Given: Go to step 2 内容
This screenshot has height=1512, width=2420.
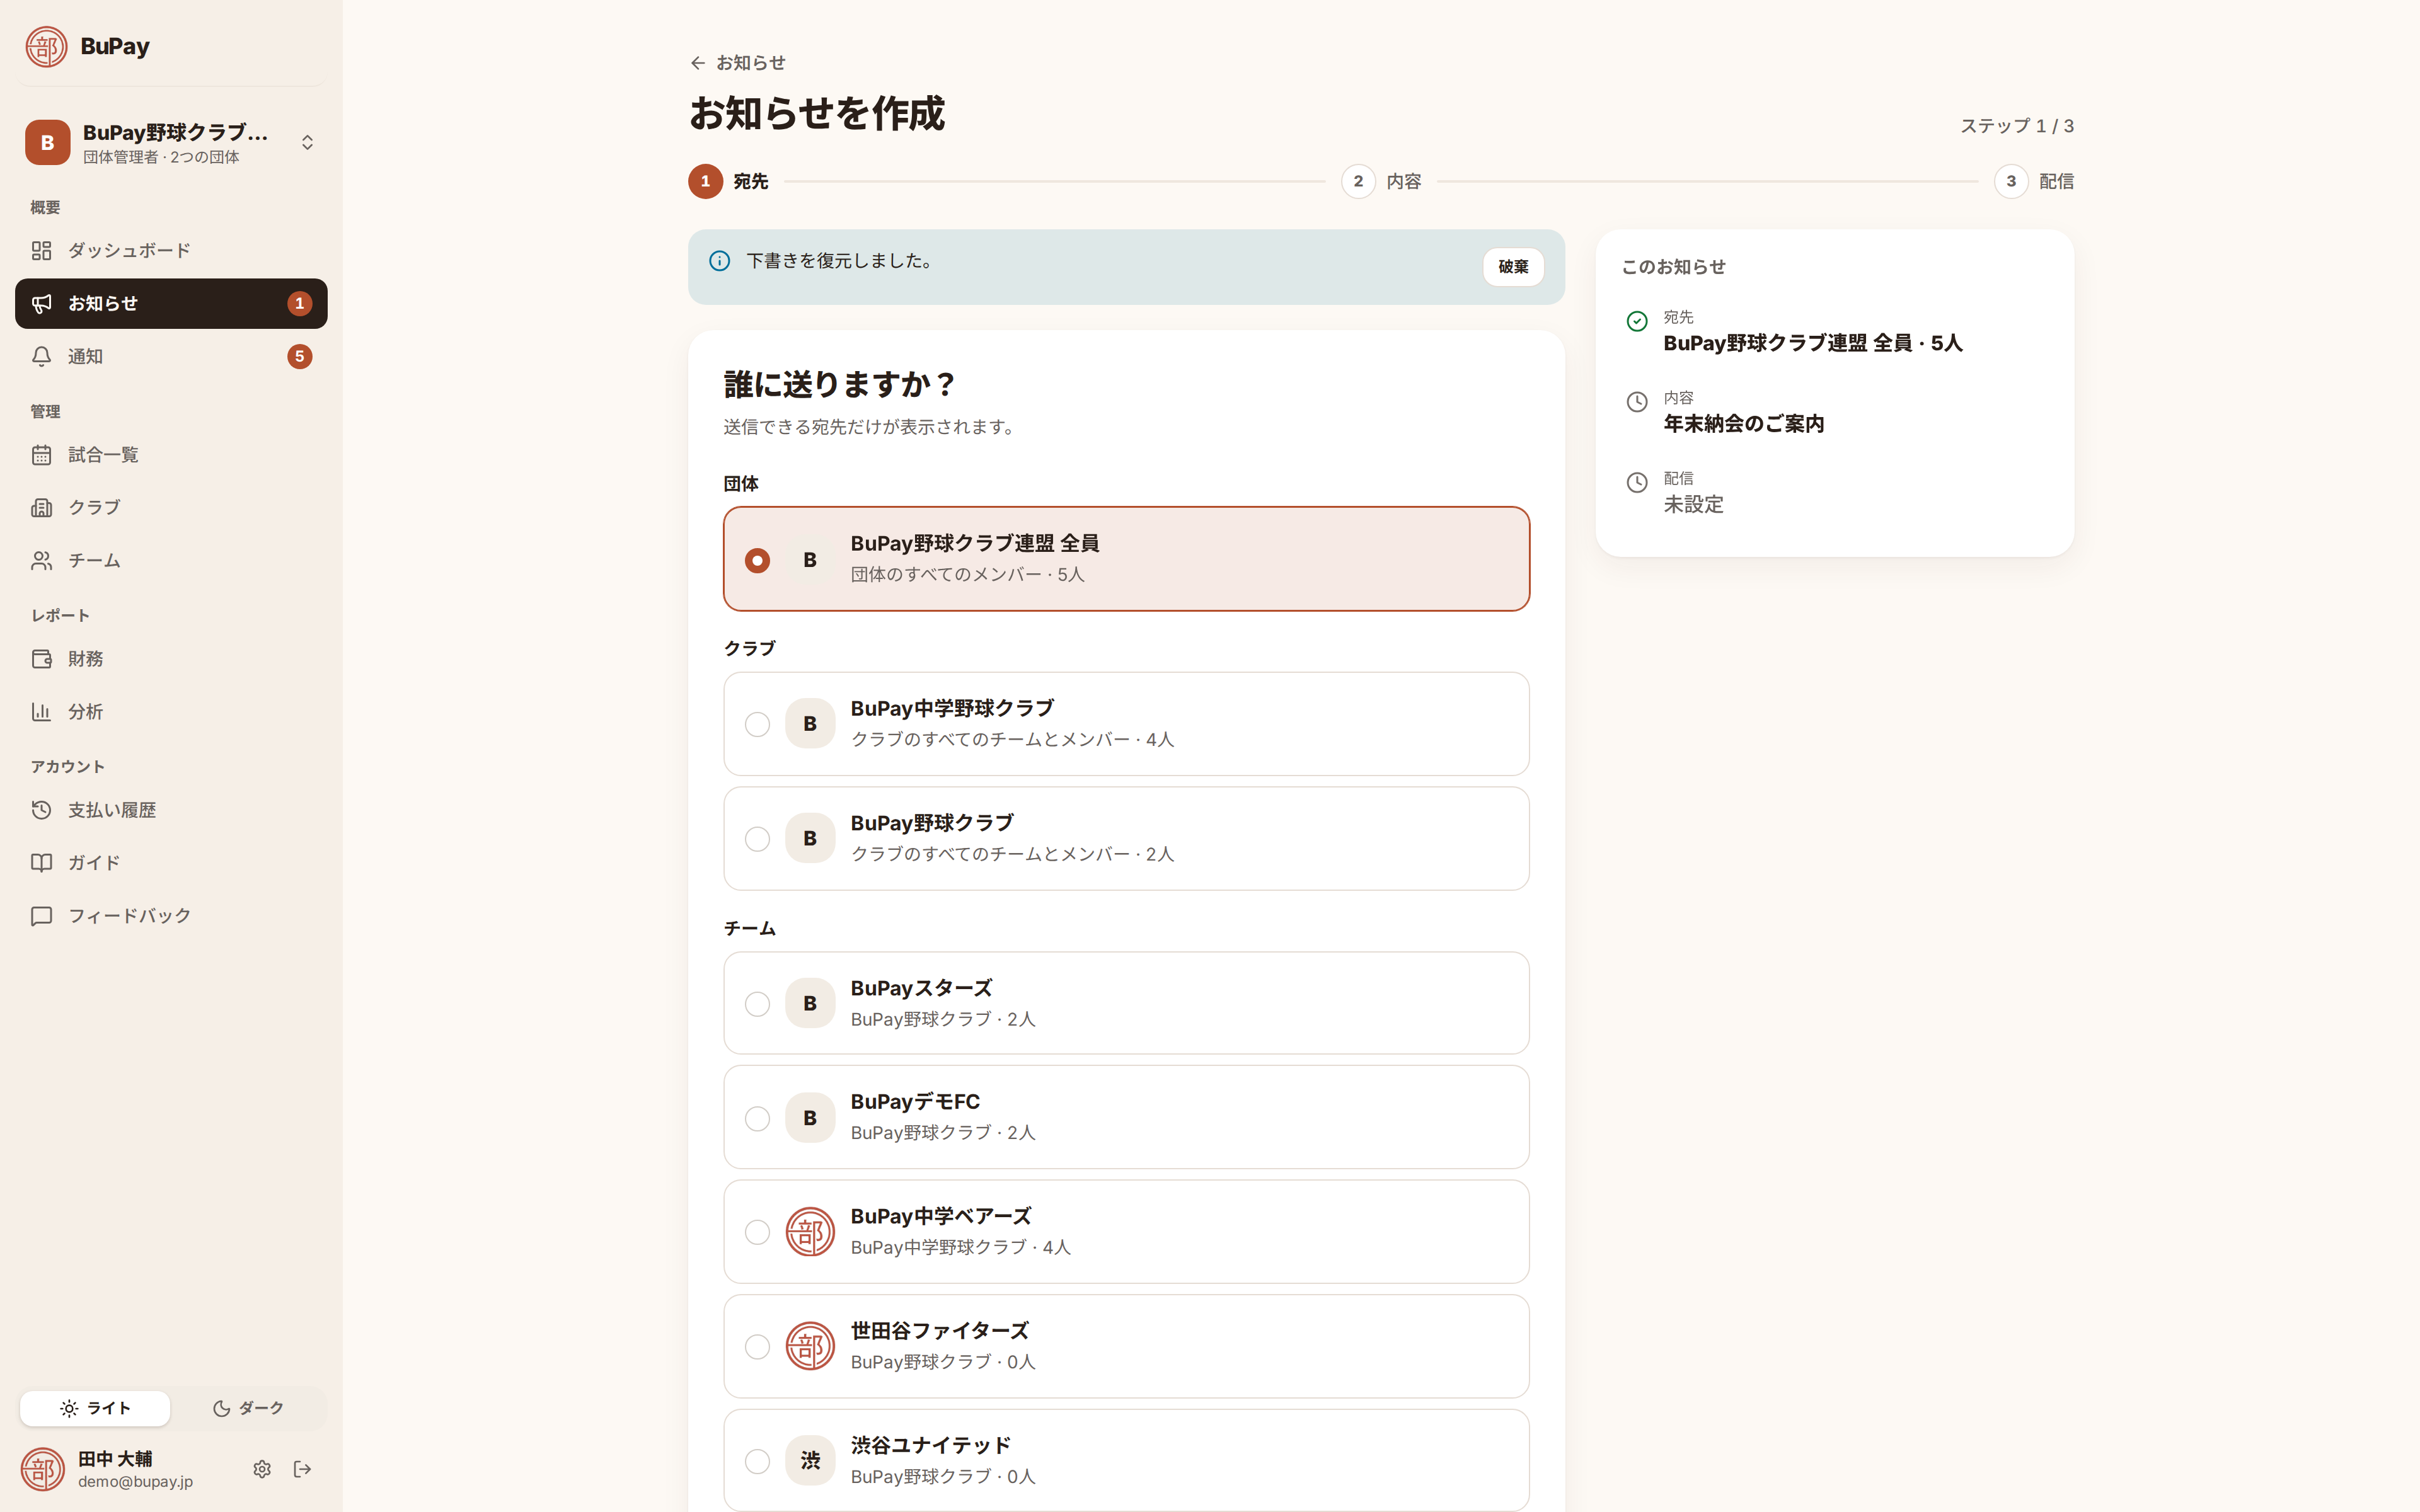Looking at the screenshot, I should (x=1382, y=182).
